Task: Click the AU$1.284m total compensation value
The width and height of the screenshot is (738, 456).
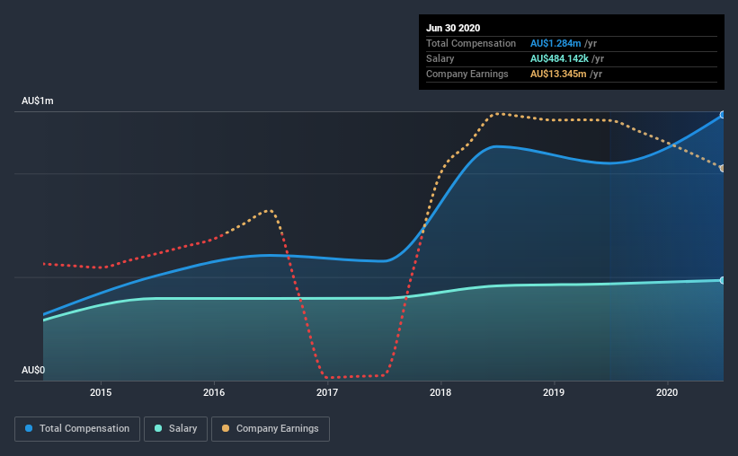Action: [x=556, y=43]
